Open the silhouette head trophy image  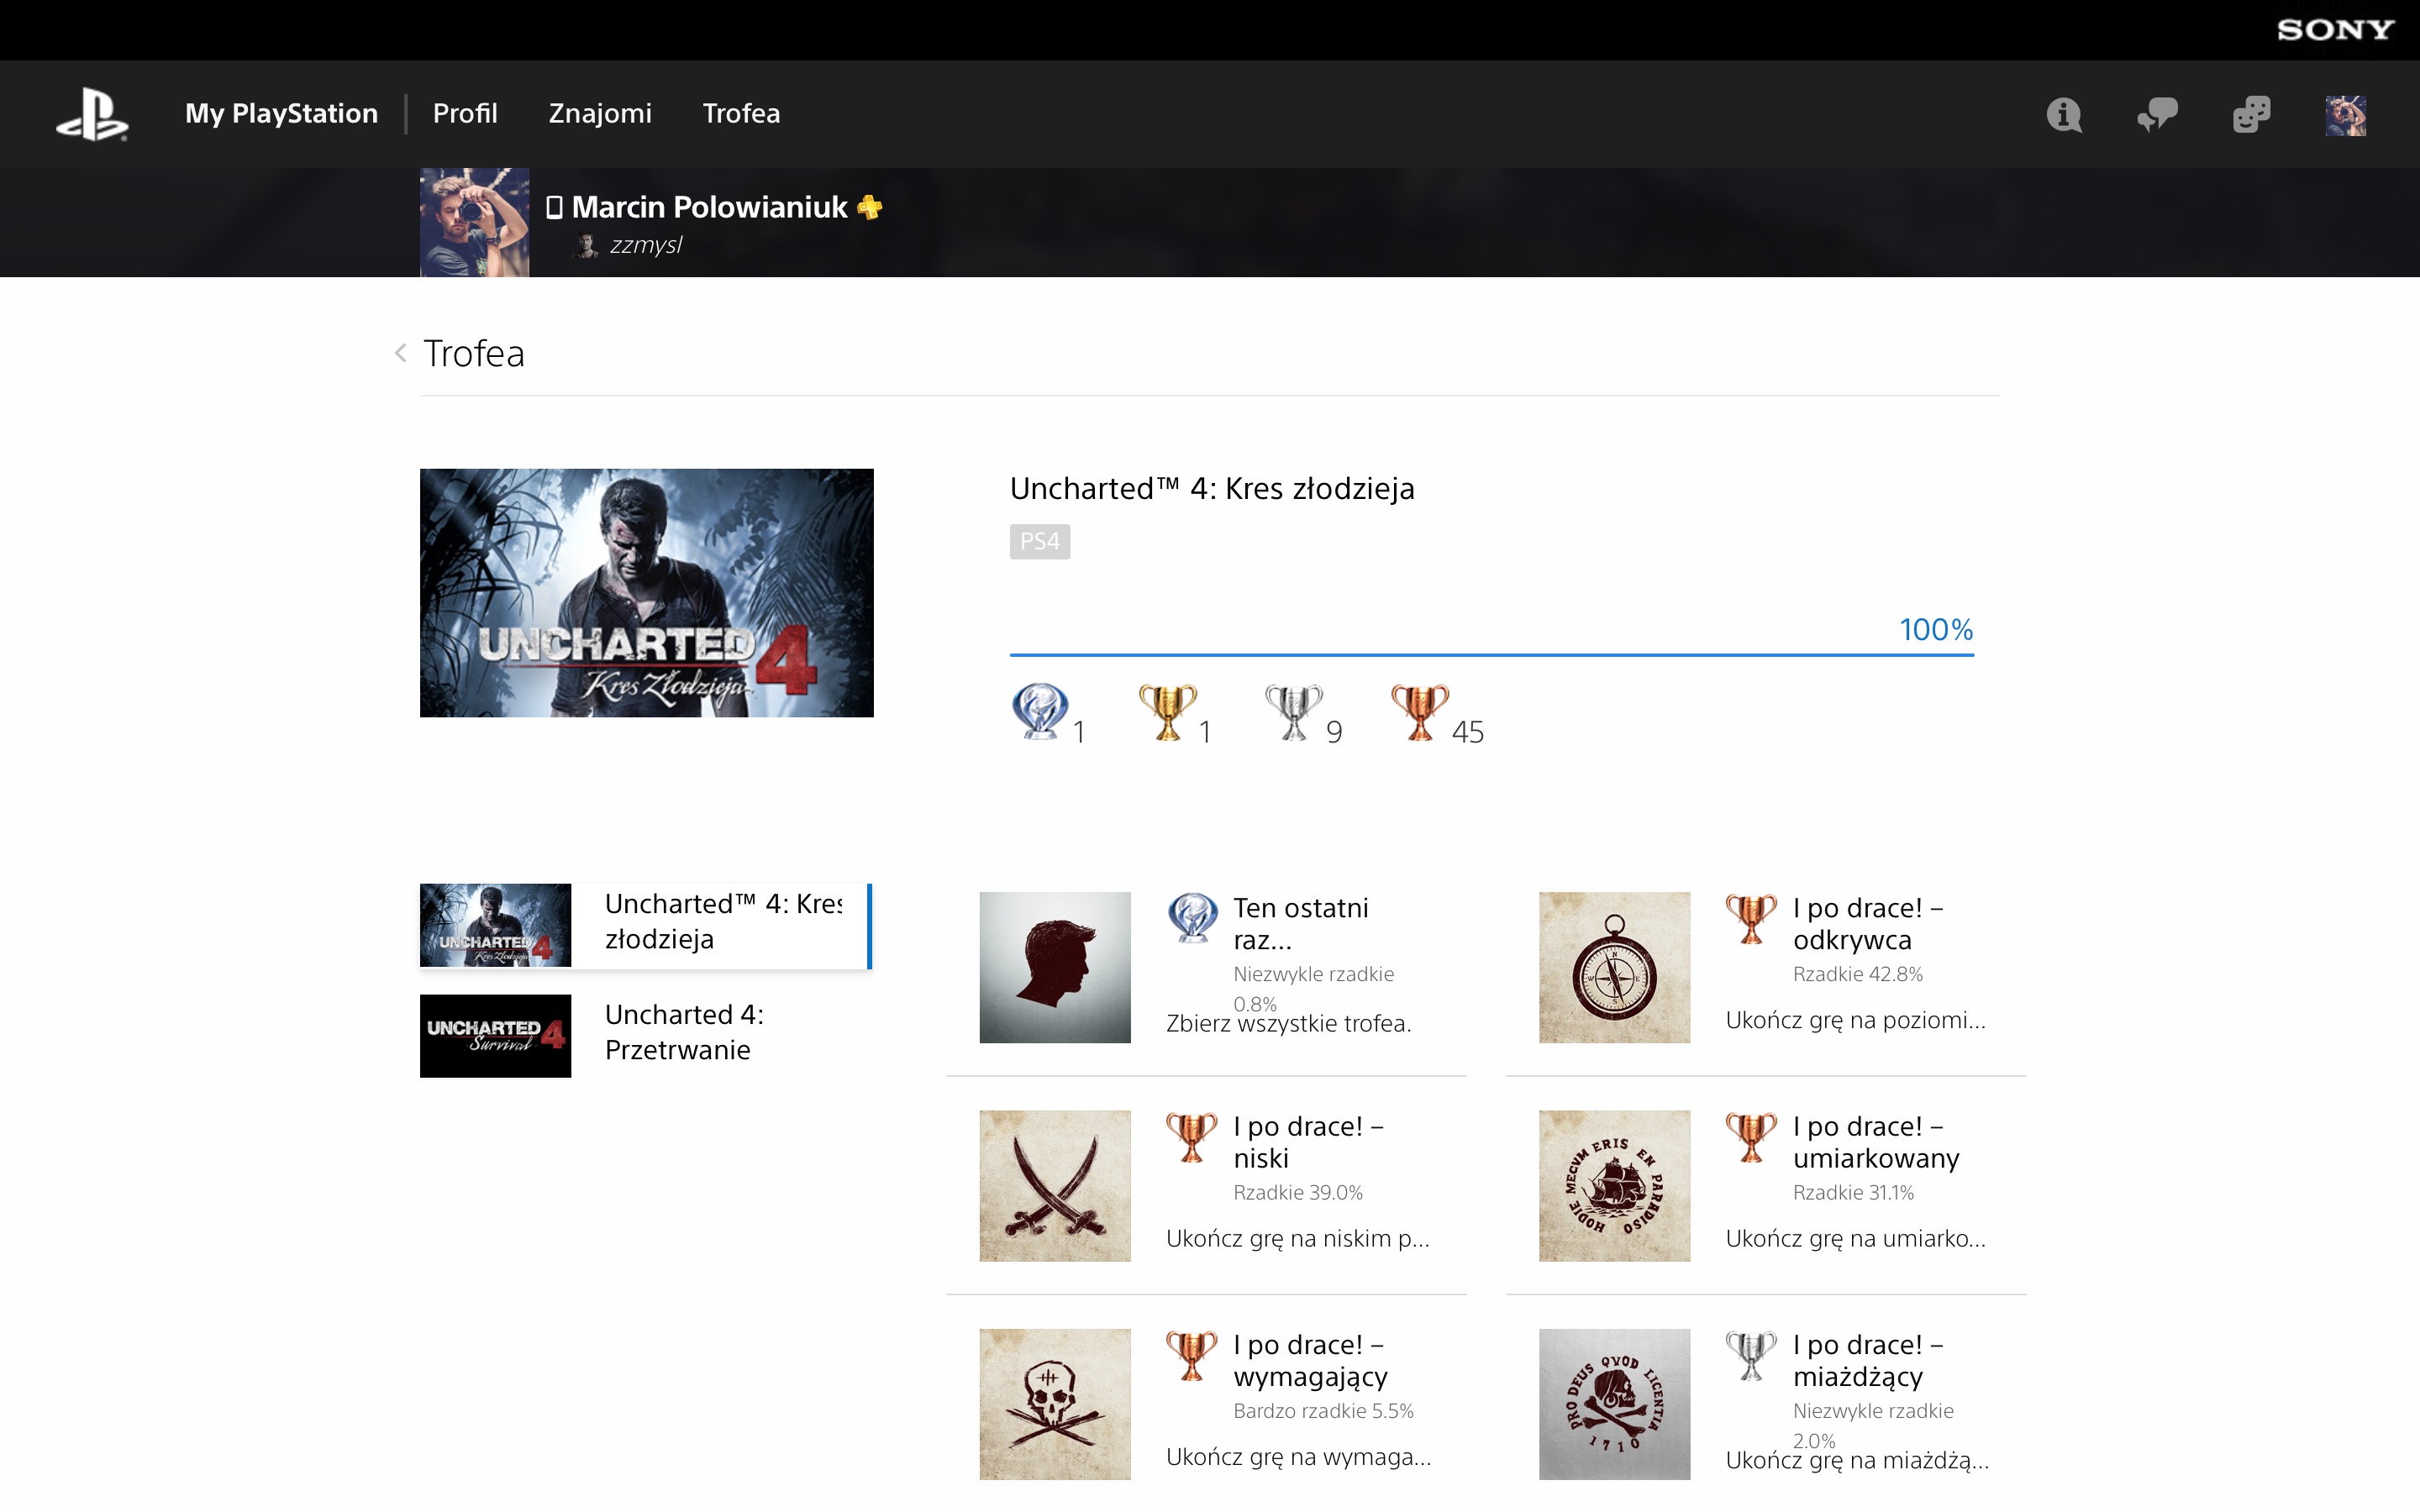[1055, 967]
